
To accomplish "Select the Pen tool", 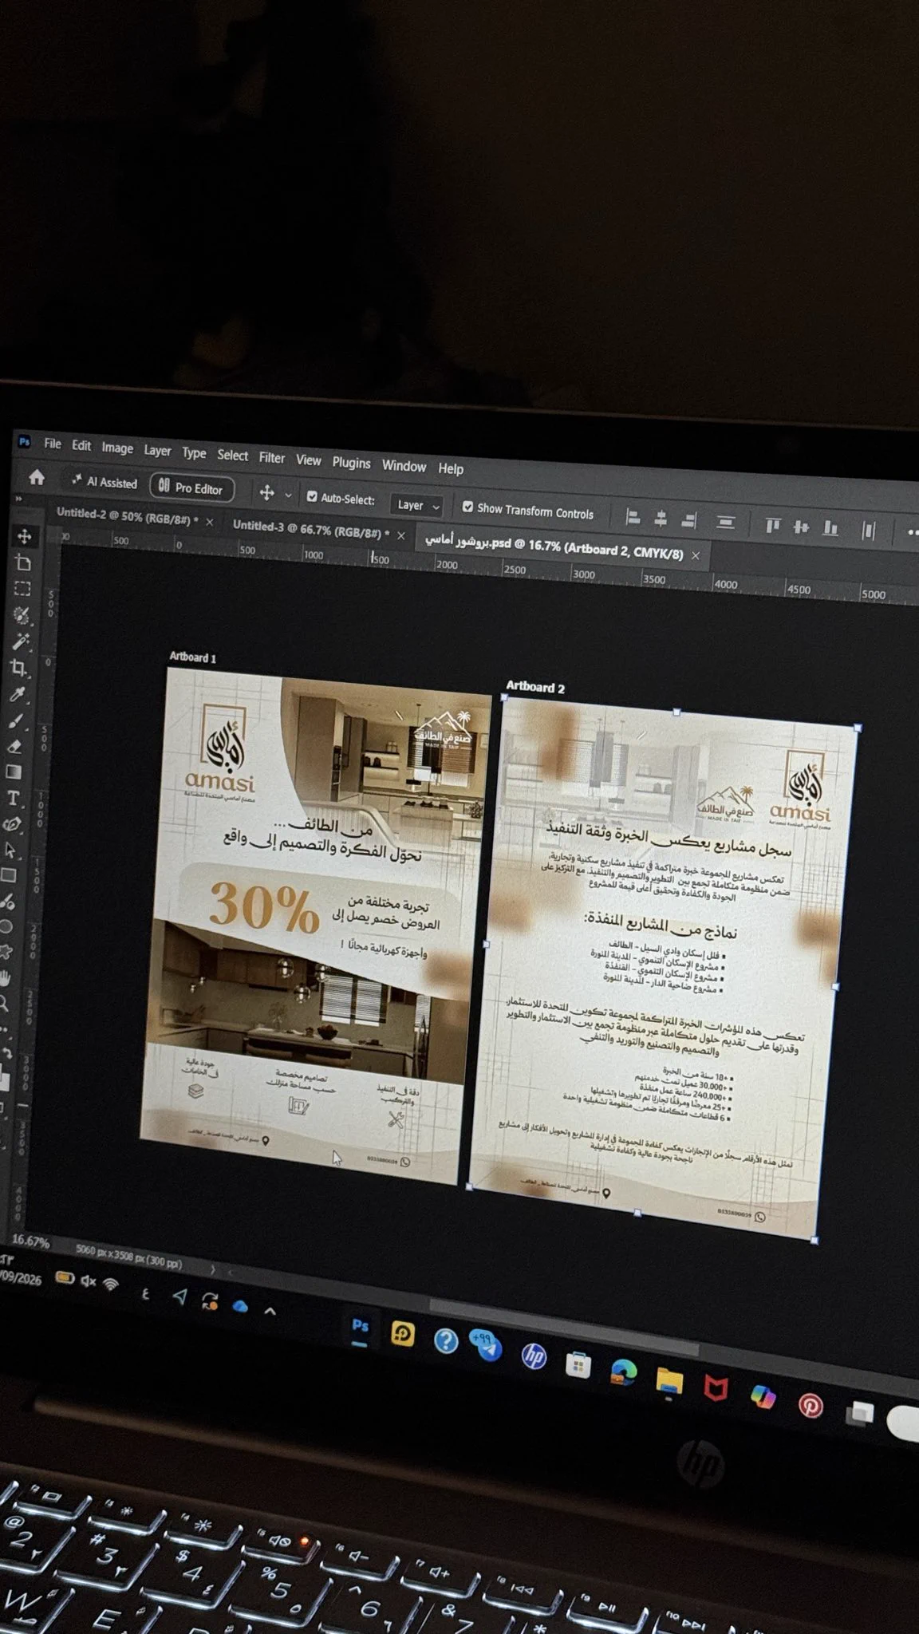I will pos(11,824).
